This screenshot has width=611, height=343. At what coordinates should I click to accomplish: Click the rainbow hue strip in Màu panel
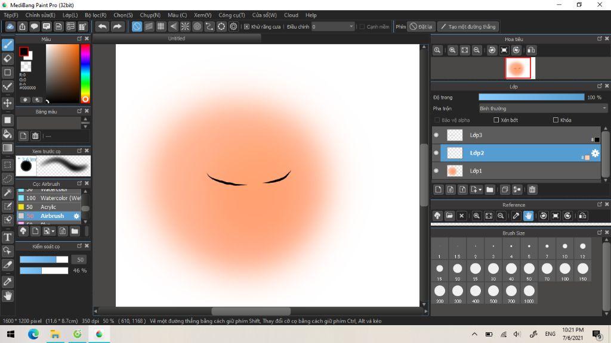click(x=85, y=71)
